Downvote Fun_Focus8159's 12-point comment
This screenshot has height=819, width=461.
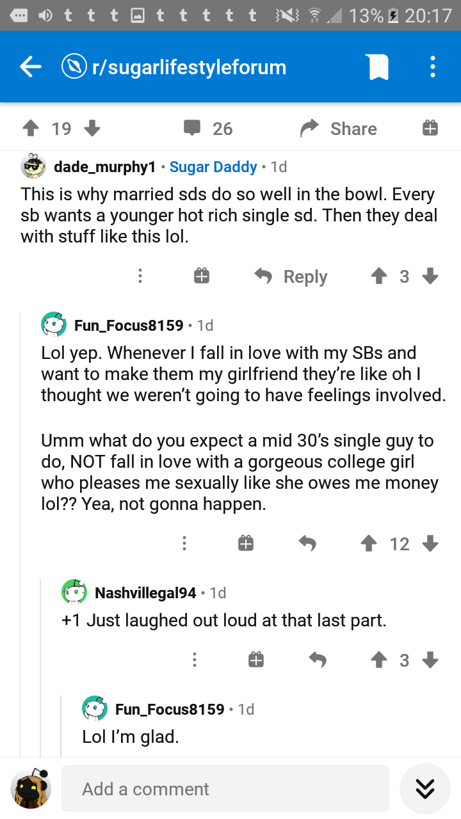(430, 543)
